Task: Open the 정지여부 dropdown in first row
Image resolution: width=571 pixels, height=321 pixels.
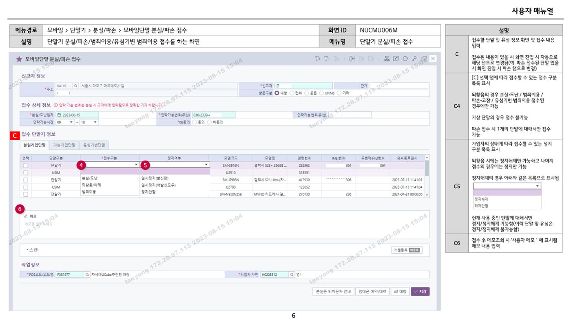Action: click(175, 165)
